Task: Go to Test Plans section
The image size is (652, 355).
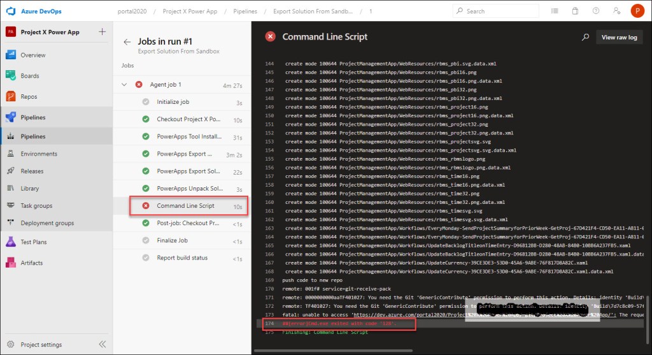Action: pyautogui.click(x=34, y=242)
